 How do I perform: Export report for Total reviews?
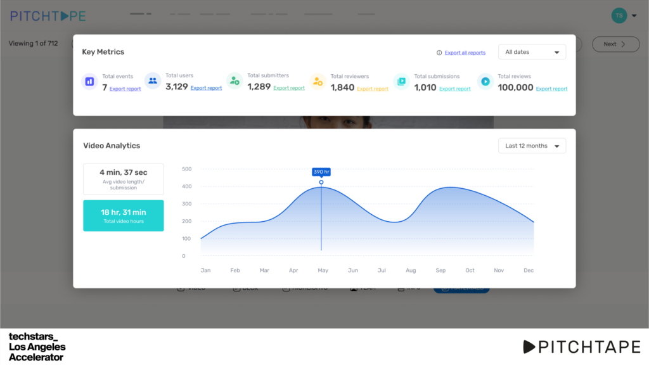pos(551,89)
